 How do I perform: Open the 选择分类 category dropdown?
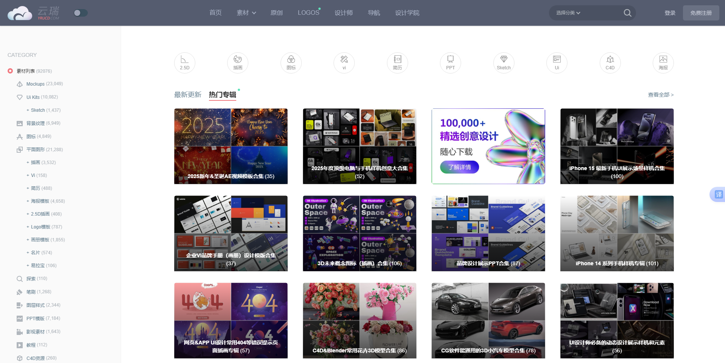[568, 13]
